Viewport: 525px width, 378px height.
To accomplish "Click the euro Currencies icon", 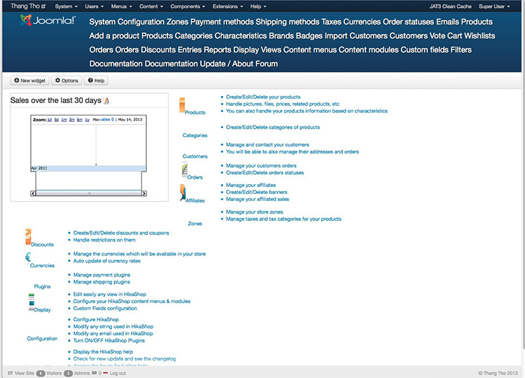I will [28, 257].
